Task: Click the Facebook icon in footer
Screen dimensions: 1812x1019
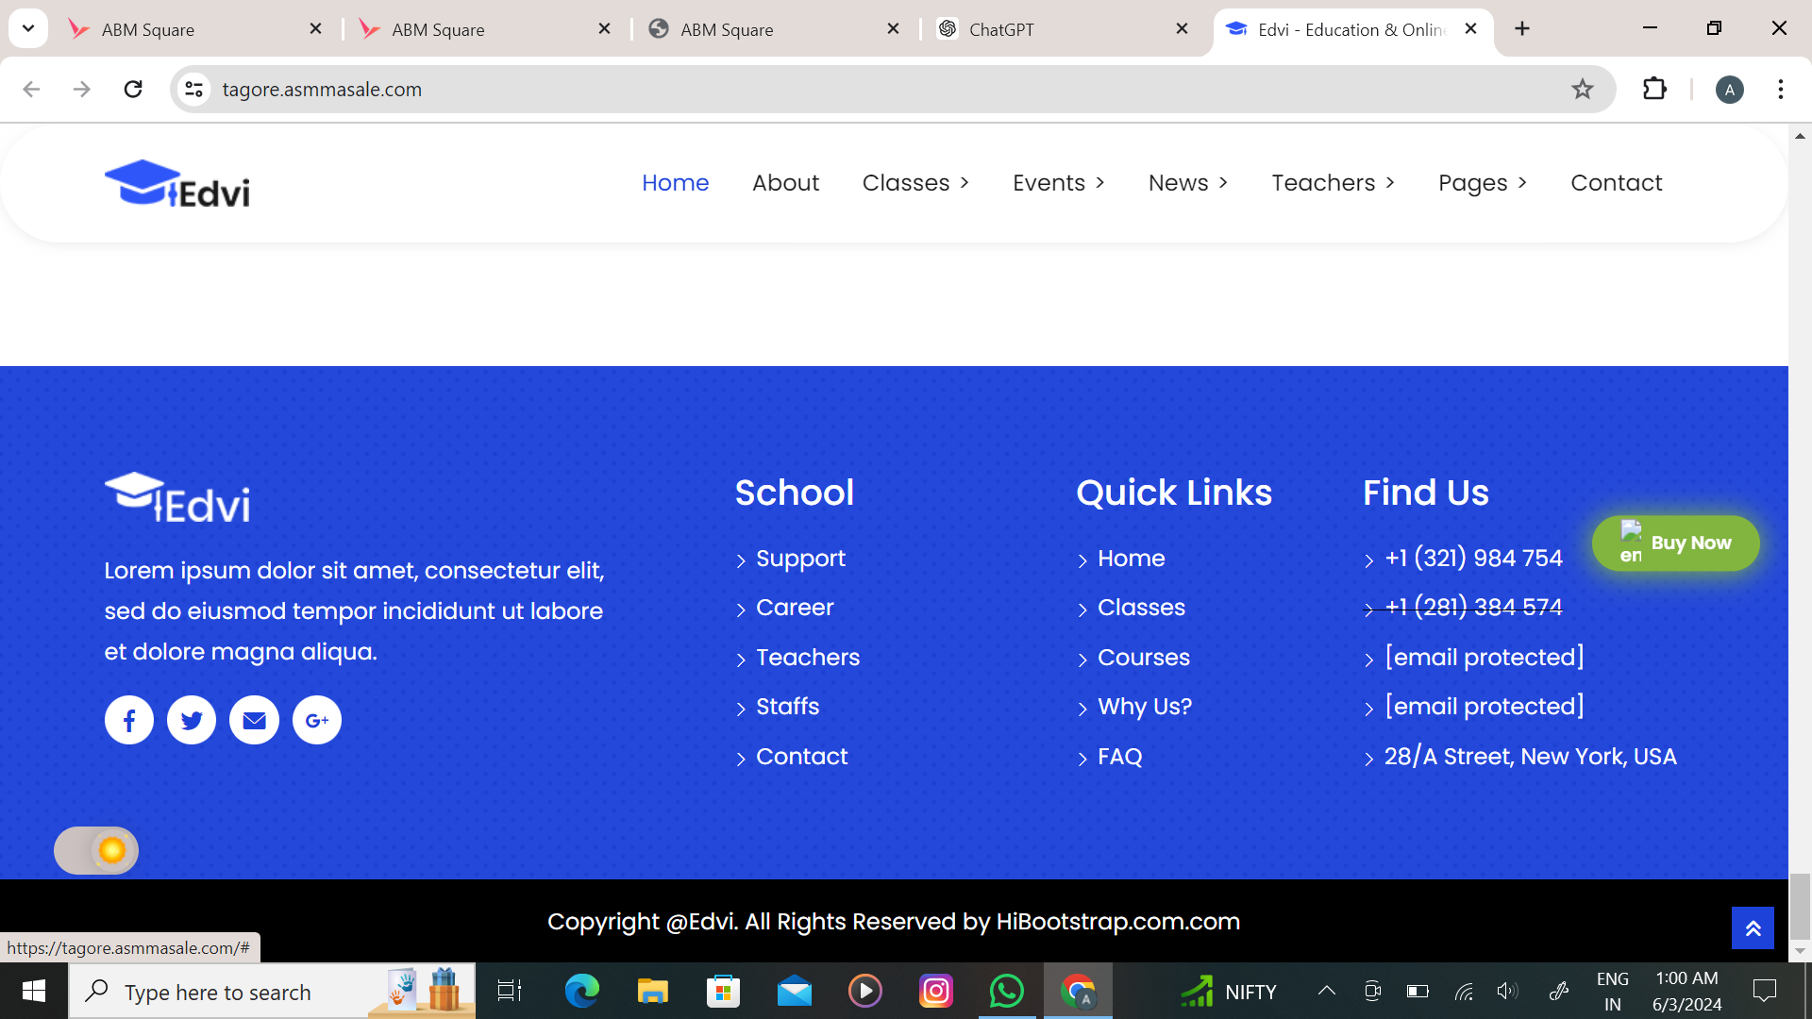Action: coord(129,721)
